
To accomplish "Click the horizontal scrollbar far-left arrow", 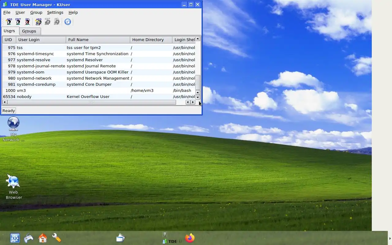I will [5, 102].
